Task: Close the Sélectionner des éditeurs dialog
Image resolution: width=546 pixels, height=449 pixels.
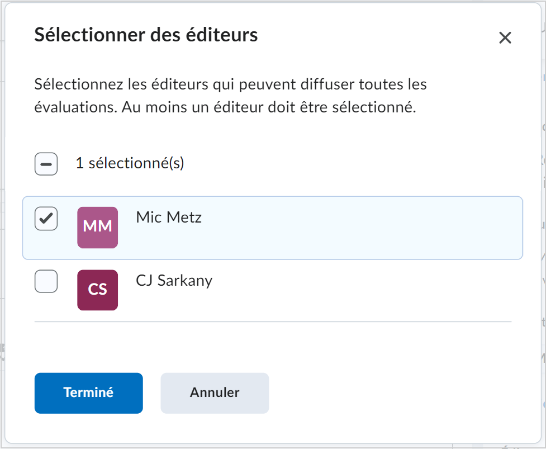Action: point(505,37)
